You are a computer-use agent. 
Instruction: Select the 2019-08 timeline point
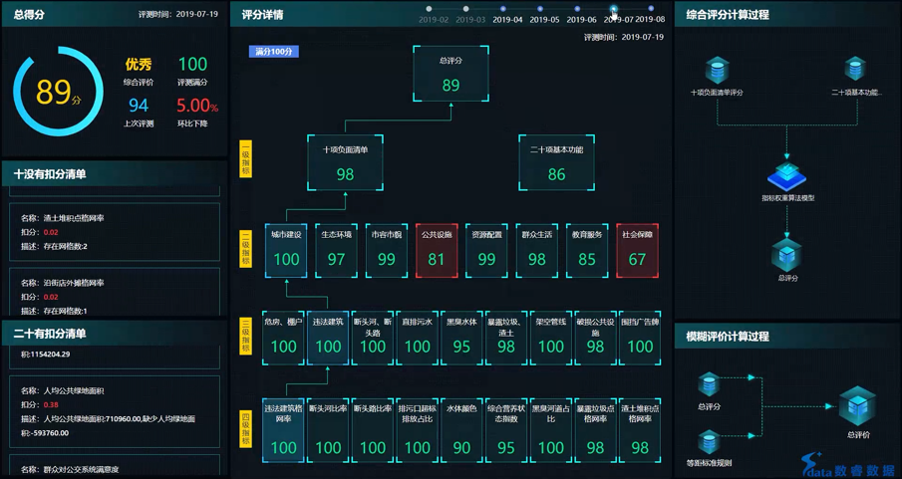tap(651, 9)
